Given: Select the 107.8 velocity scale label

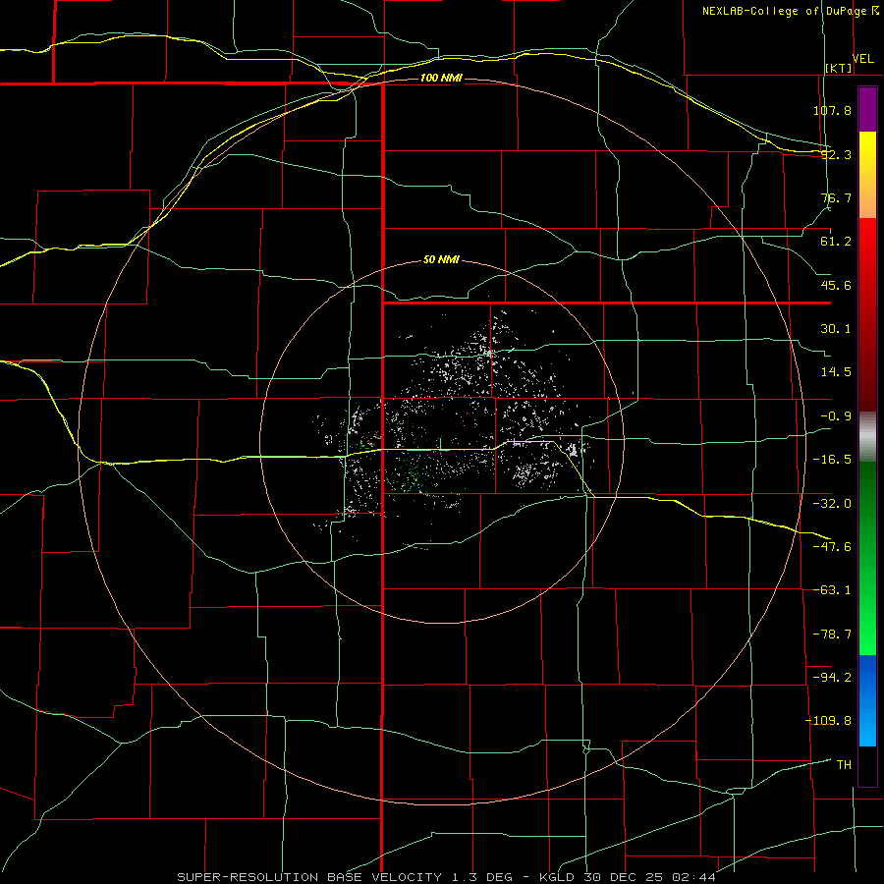Looking at the screenshot, I should click(832, 110).
